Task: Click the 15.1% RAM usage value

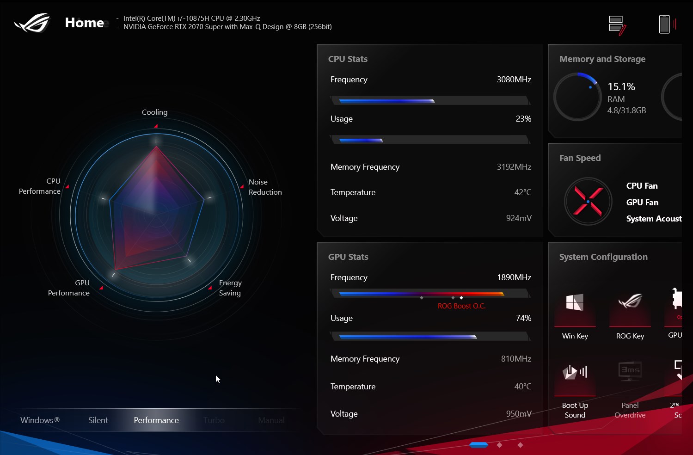Action: (x=621, y=87)
